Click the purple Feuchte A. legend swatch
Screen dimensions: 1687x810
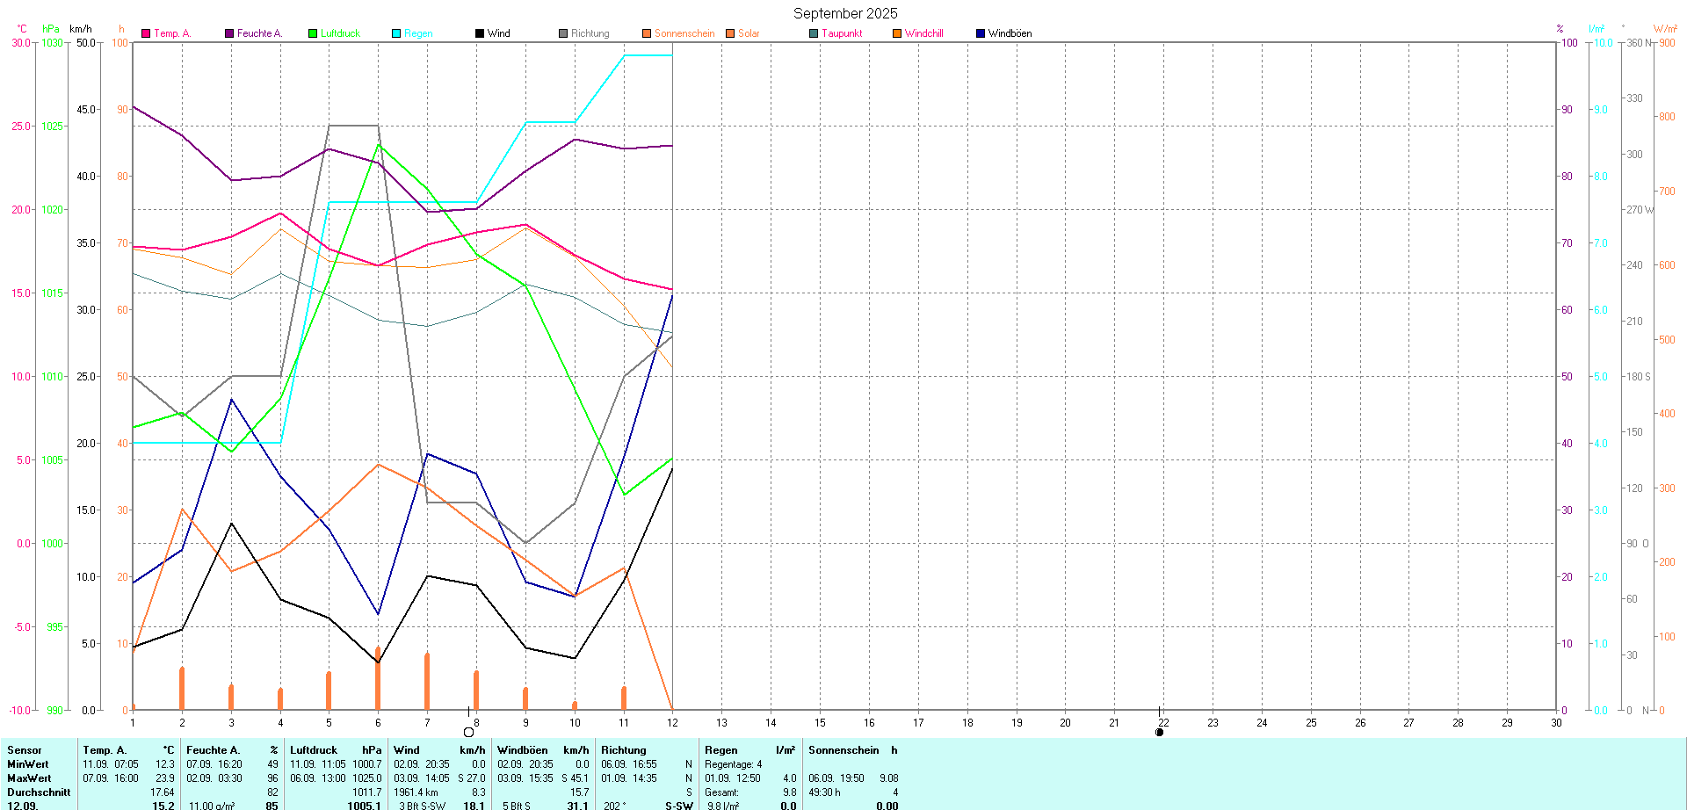click(x=229, y=33)
